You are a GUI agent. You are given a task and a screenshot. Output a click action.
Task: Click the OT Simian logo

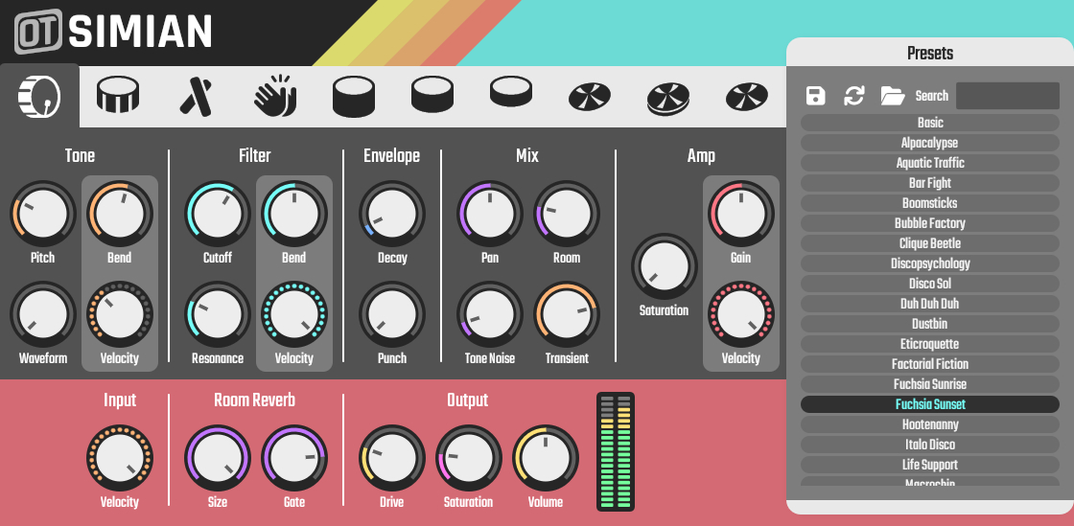(x=113, y=32)
